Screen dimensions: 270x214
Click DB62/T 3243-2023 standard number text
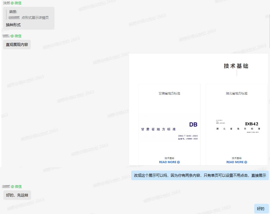[x=188, y=136]
